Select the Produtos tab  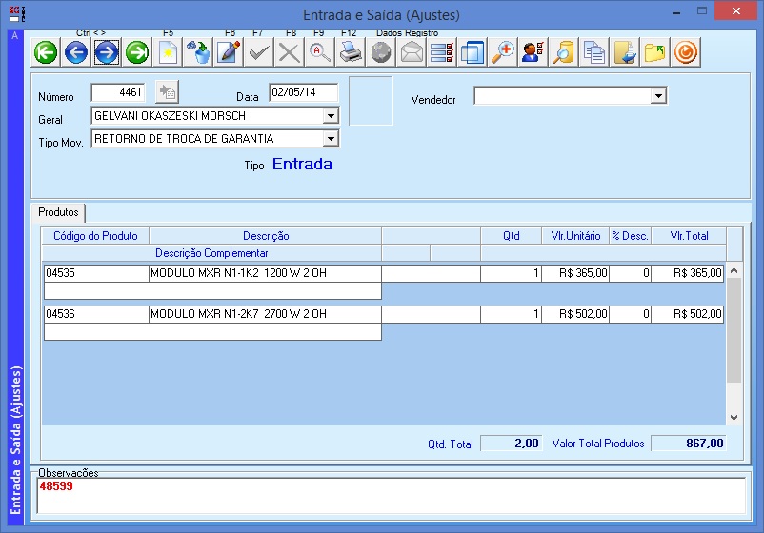pyautogui.click(x=59, y=212)
